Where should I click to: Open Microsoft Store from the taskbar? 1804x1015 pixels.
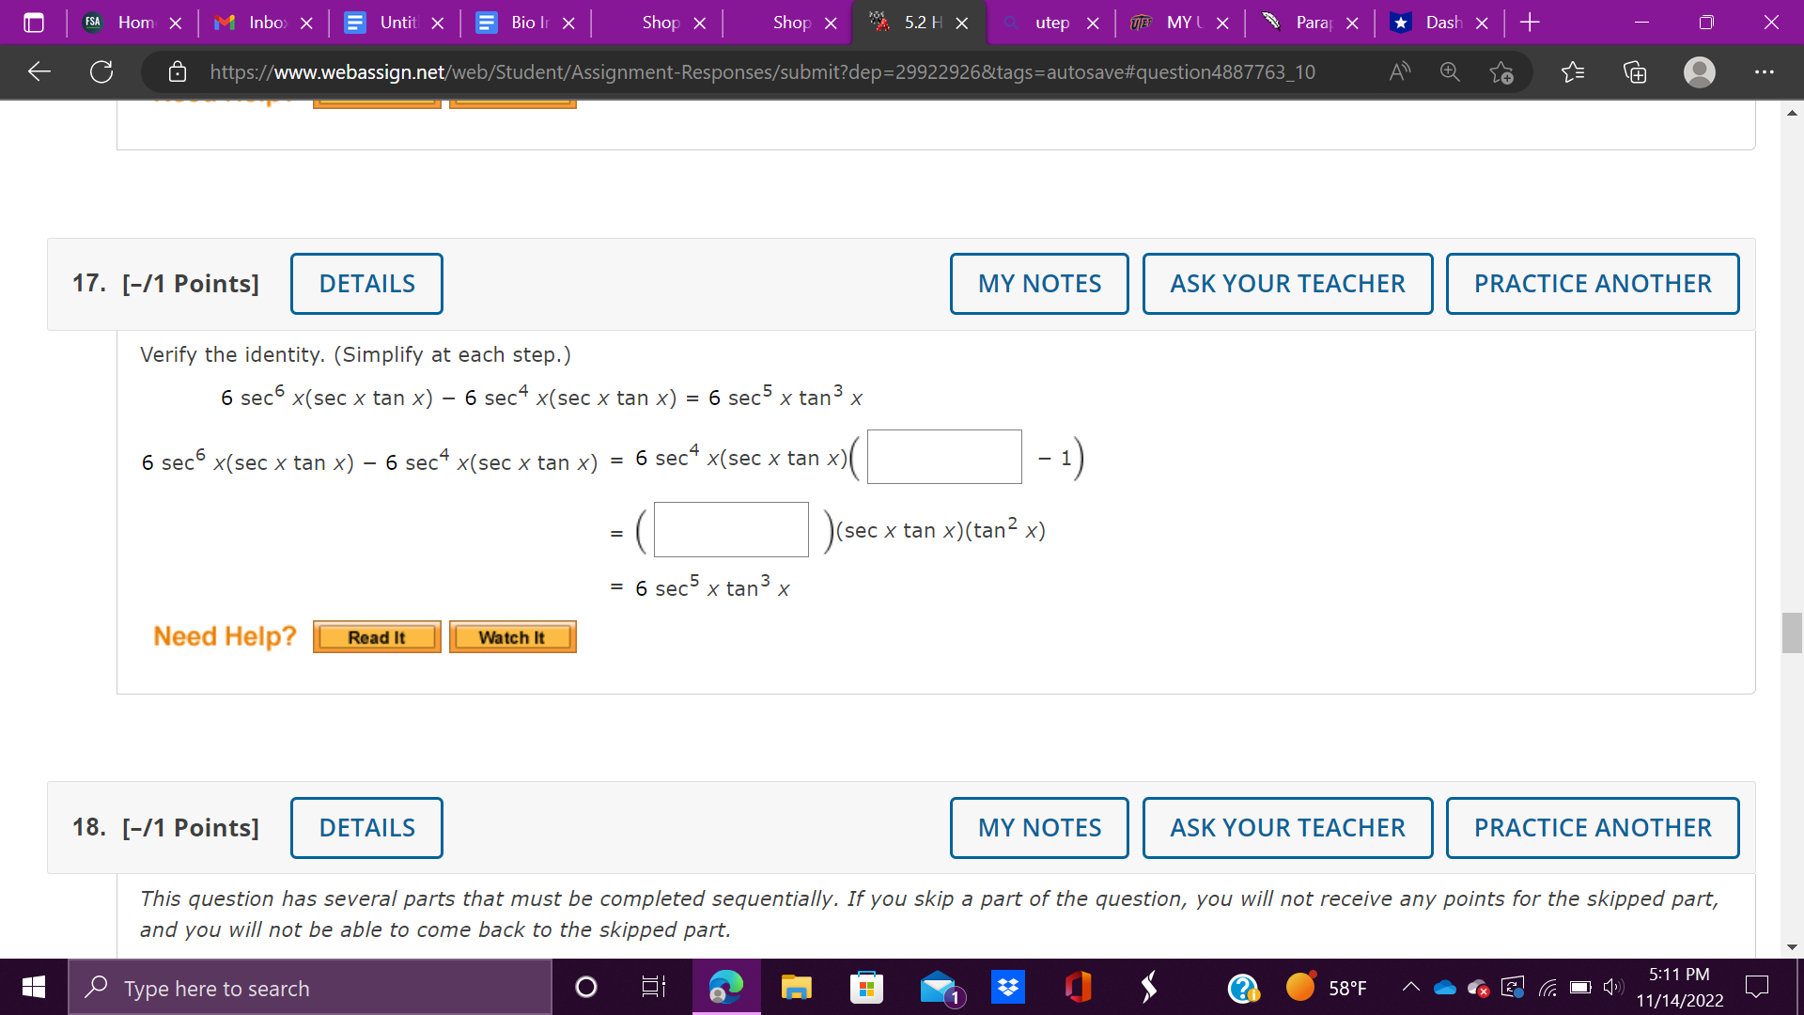866,987
